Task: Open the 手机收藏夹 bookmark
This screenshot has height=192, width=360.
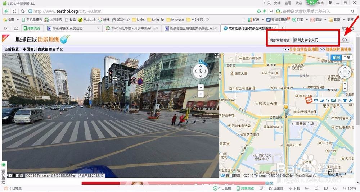Action: tap(32, 20)
